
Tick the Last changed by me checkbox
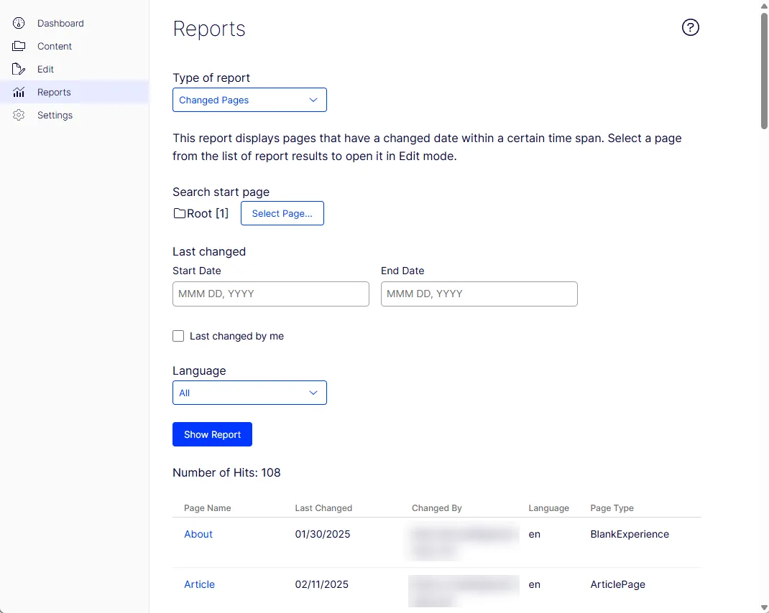(178, 336)
